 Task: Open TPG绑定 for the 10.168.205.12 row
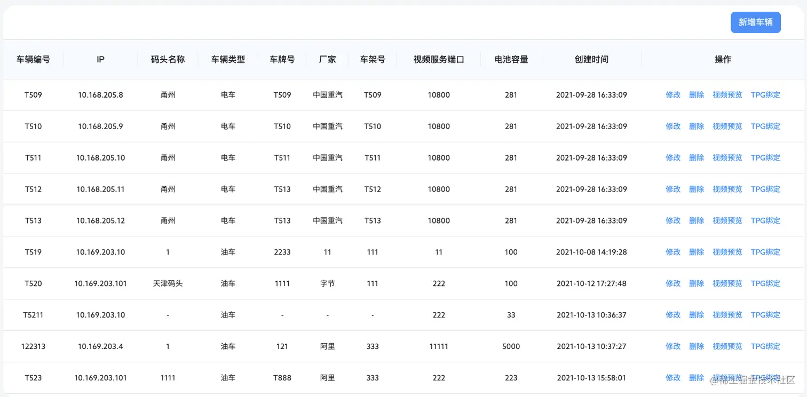(x=765, y=221)
